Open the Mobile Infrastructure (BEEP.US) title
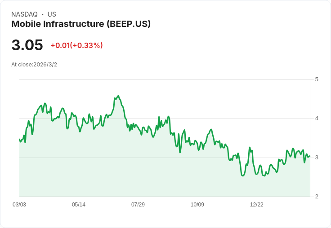This screenshot has height=228, width=331. 81,24
